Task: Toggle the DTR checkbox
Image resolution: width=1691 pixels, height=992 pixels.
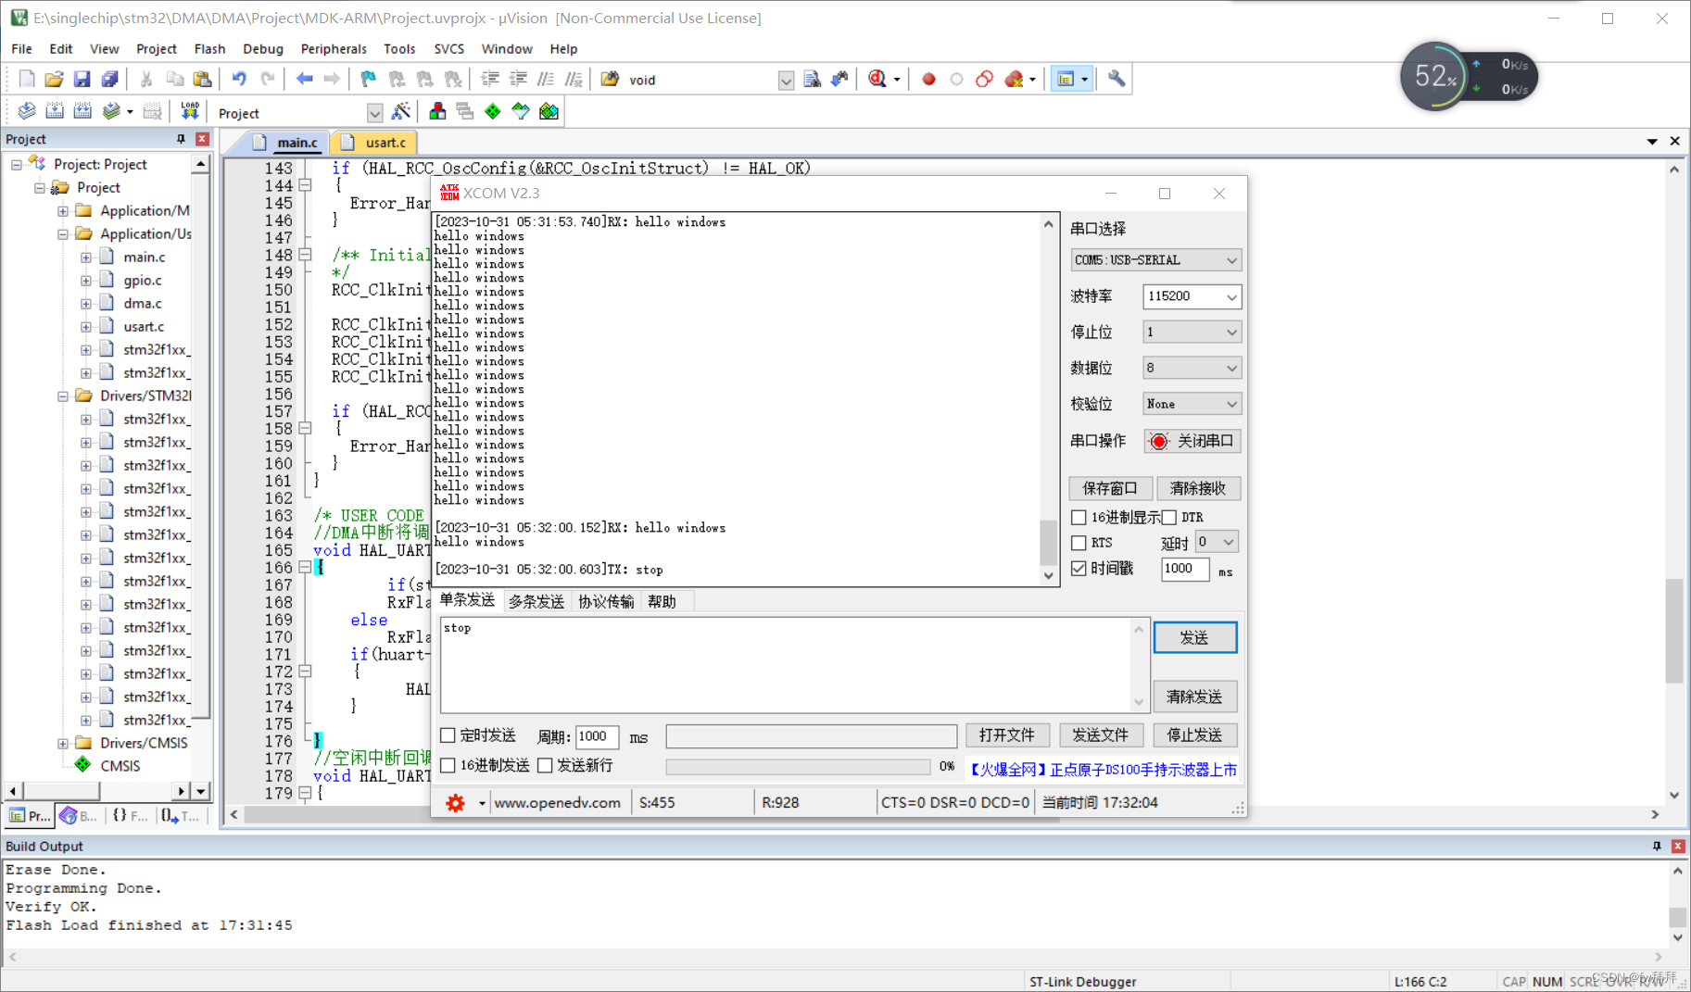Action: pos(1169,517)
